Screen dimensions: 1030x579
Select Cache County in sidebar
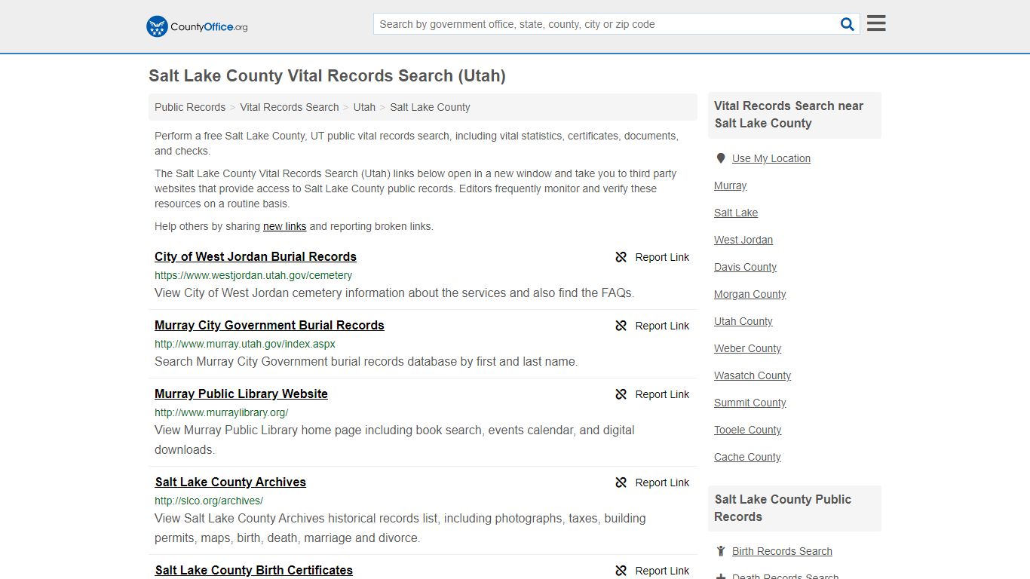(747, 457)
